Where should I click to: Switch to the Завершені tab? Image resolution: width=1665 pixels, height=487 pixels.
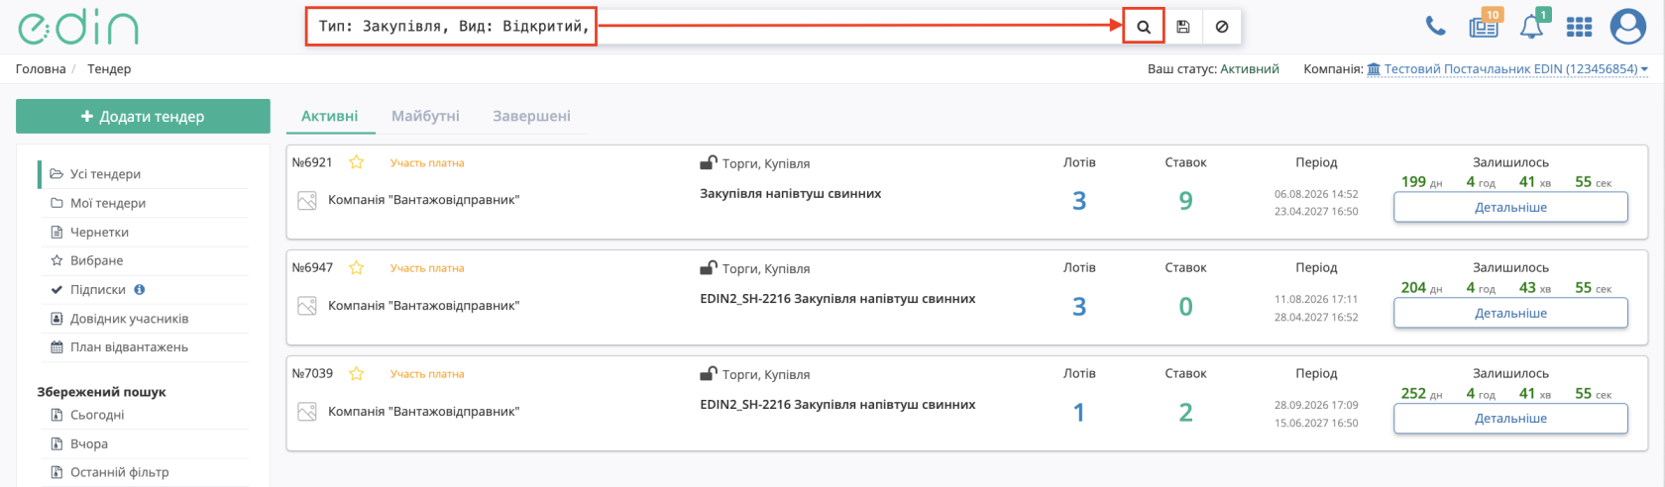531,116
